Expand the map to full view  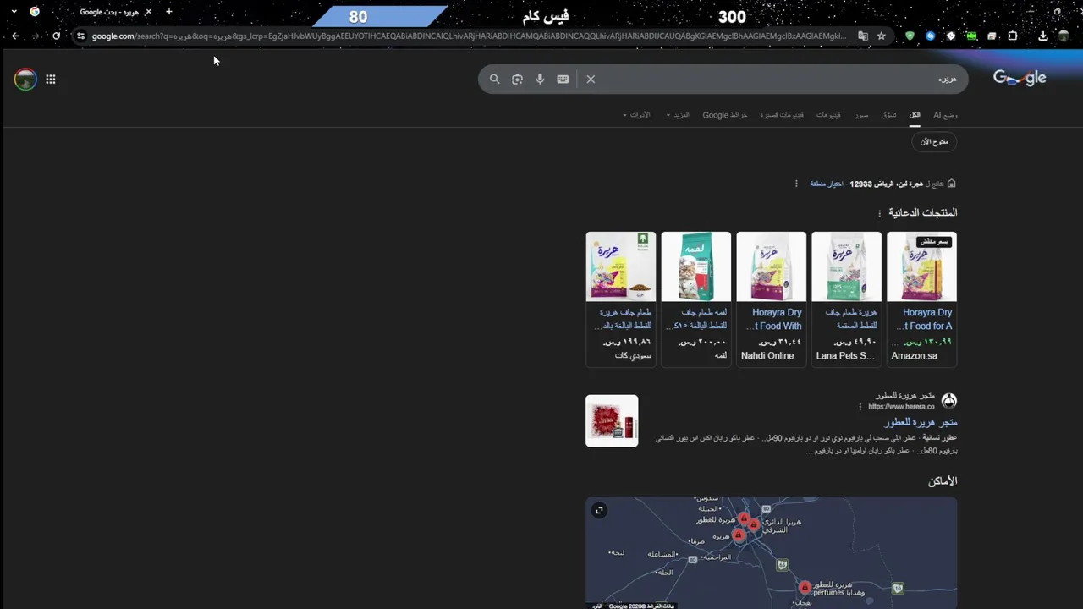click(599, 510)
